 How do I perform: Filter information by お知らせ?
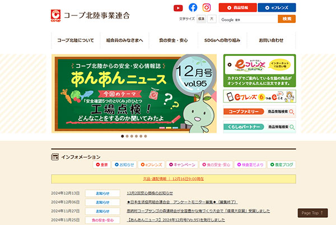tap(124, 165)
